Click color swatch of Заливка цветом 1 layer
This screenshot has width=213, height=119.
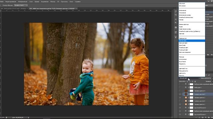[186, 104]
